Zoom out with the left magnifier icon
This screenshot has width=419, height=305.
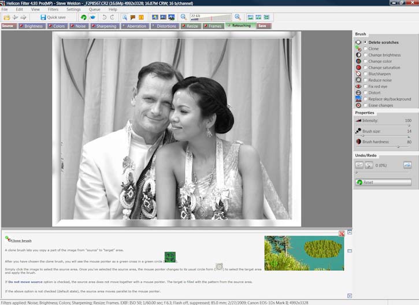[184, 17]
